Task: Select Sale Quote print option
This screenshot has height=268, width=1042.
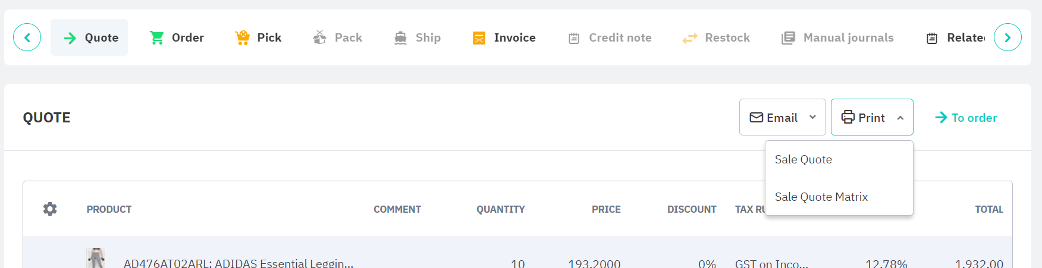Action: tap(804, 159)
